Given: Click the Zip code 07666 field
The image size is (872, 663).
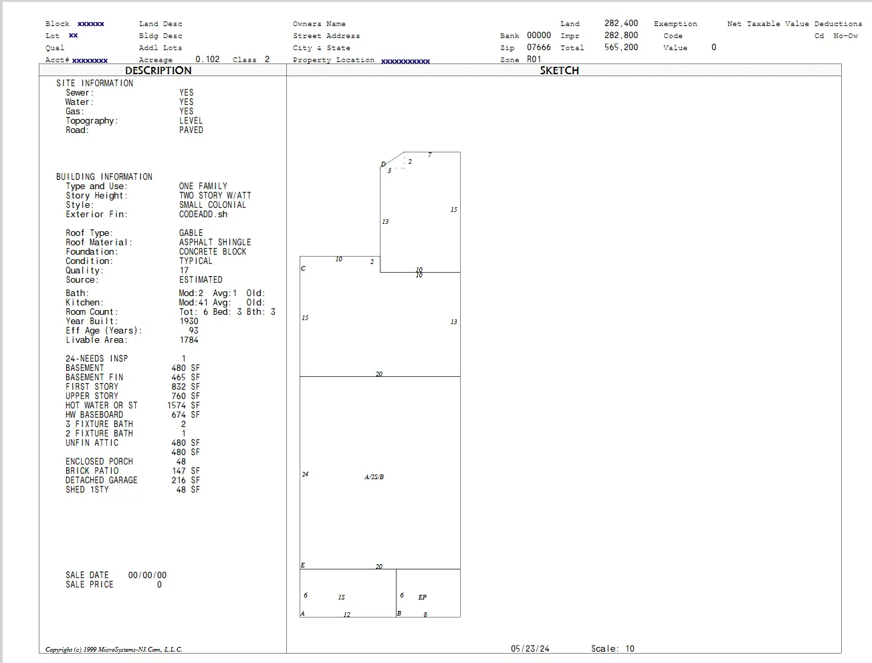Looking at the screenshot, I should pyautogui.click(x=538, y=47).
